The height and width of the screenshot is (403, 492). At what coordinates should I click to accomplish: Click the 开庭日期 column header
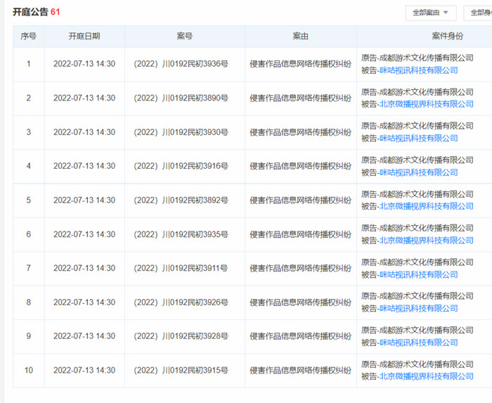84,37
